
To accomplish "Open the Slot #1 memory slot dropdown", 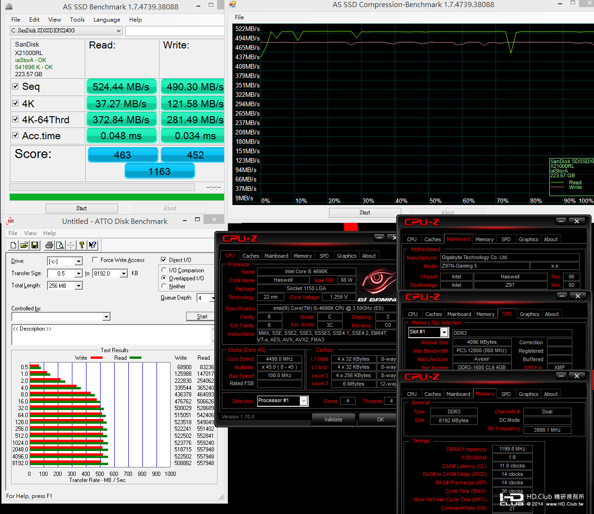I will (444, 332).
